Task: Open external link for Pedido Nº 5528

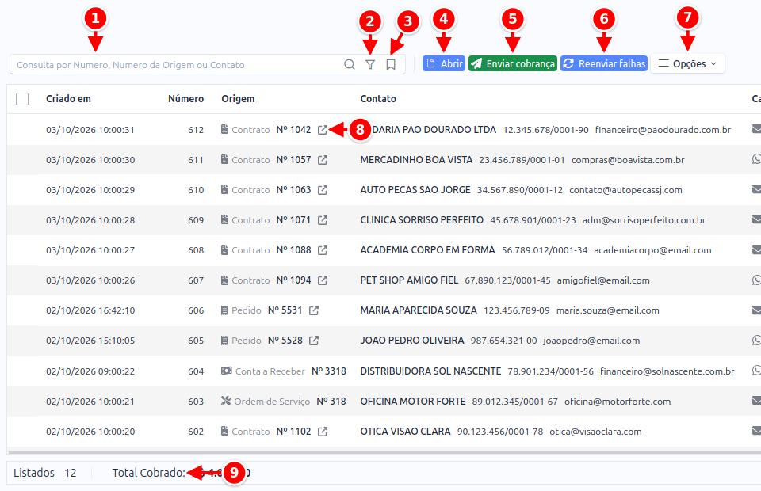Action: point(314,341)
